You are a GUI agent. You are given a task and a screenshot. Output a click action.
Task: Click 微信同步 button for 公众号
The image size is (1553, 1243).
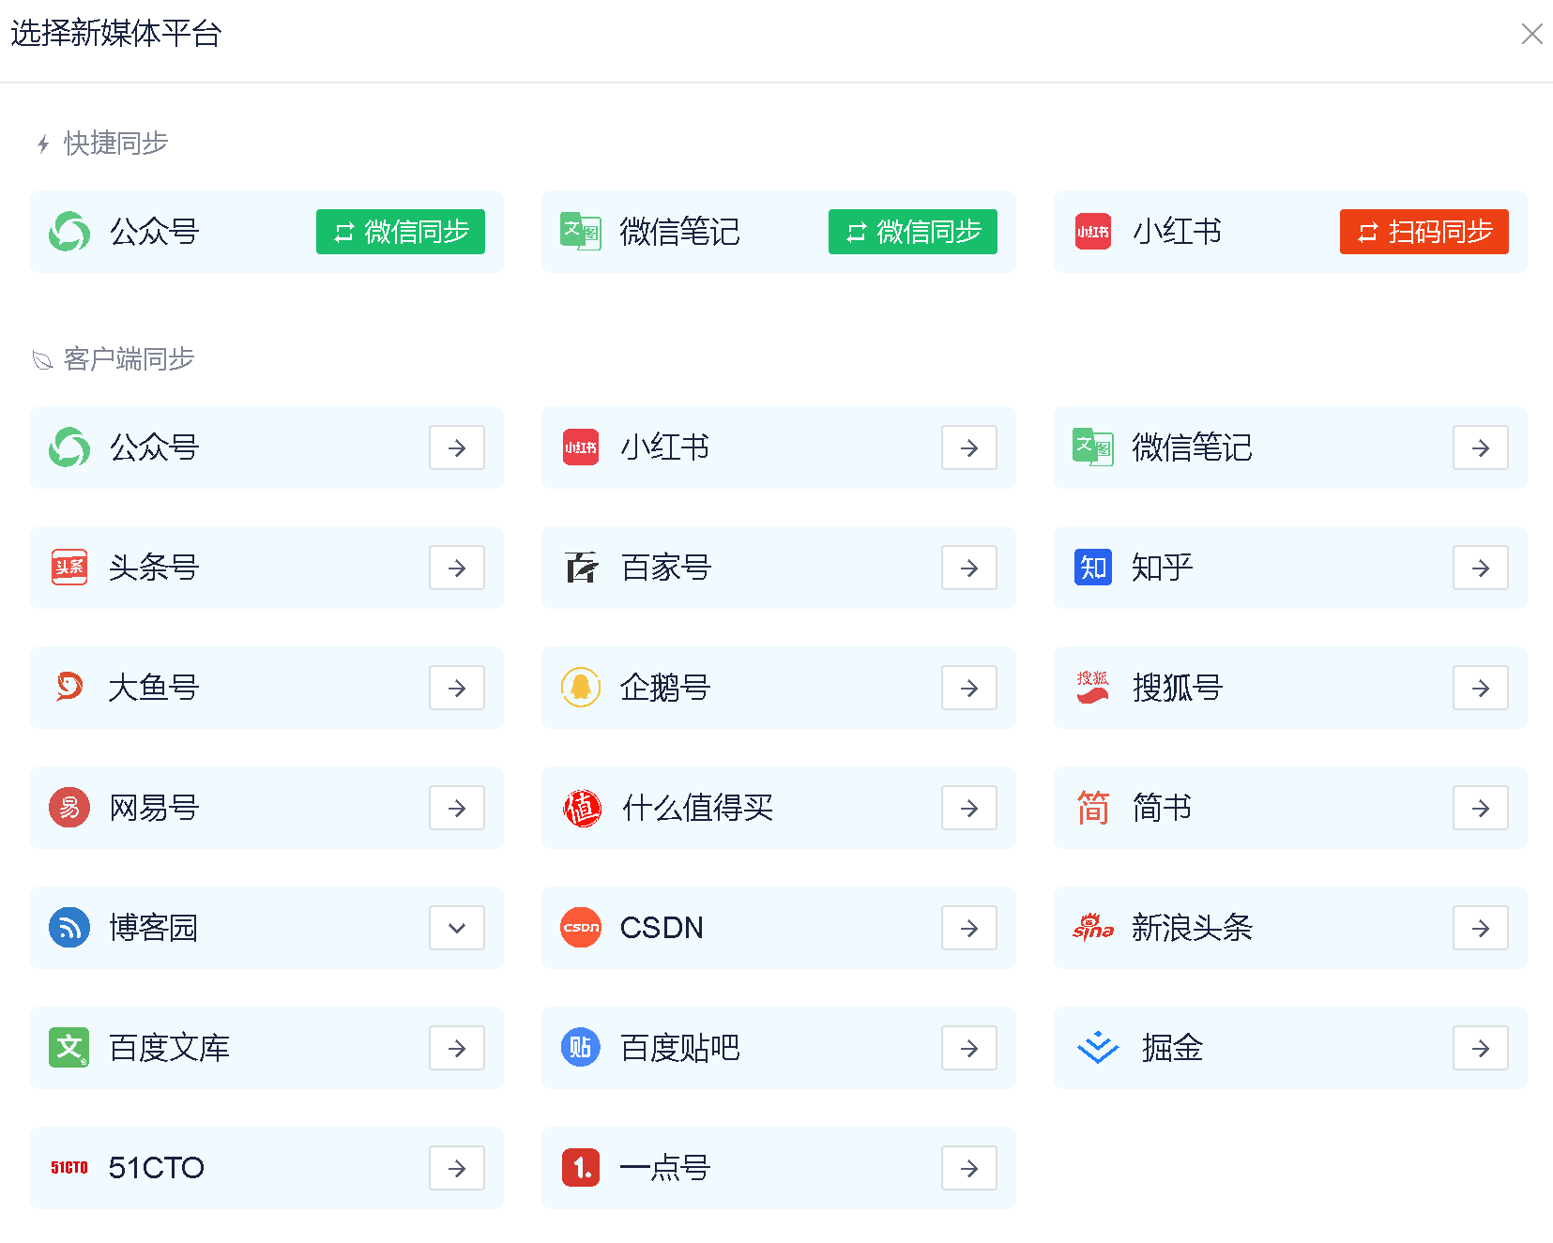pos(401,232)
